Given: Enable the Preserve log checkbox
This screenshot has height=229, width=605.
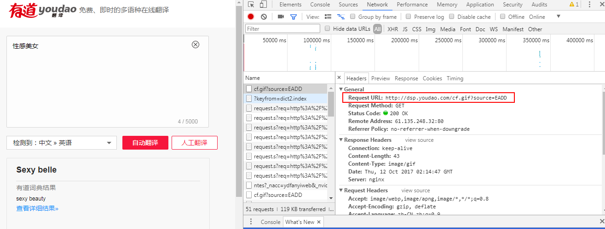Looking at the screenshot, I should [x=408, y=17].
